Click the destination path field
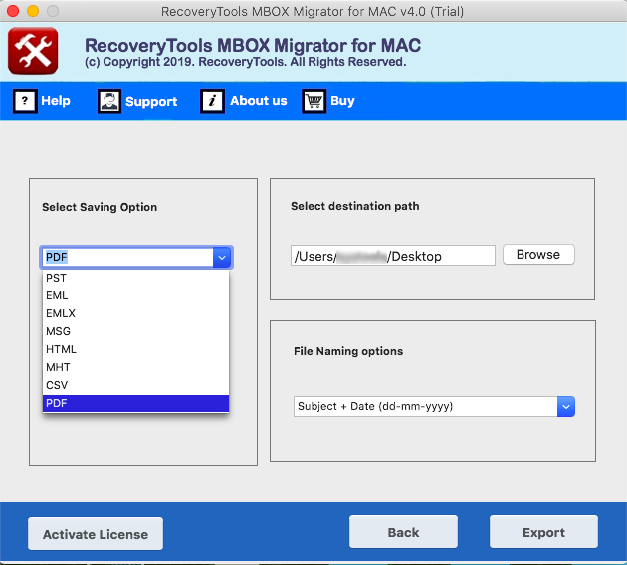 [393, 256]
